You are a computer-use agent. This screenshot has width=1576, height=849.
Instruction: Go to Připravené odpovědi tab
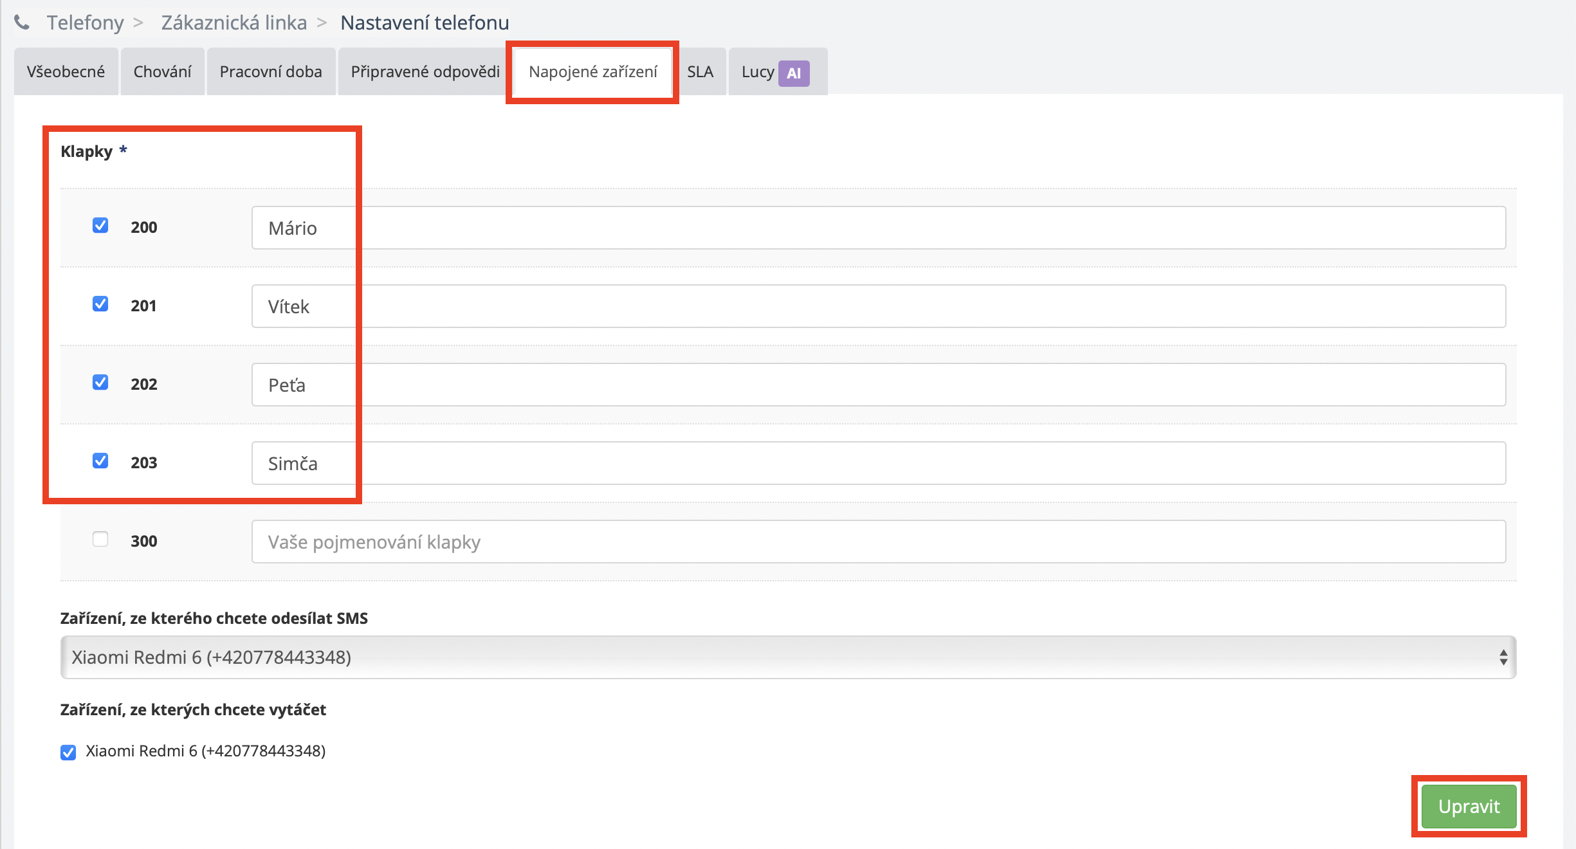[425, 71]
